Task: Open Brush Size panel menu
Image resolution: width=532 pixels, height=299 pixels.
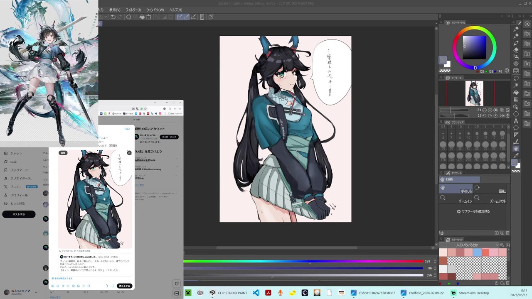Action: tap(441, 122)
